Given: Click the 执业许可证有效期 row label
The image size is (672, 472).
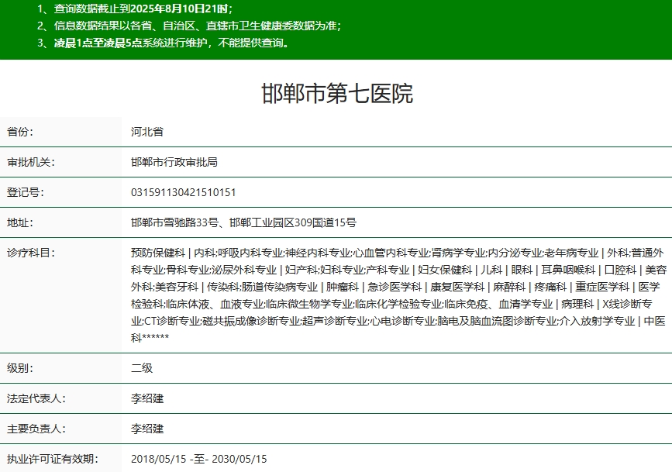Looking at the screenshot, I should pyautogui.click(x=52, y=459).
